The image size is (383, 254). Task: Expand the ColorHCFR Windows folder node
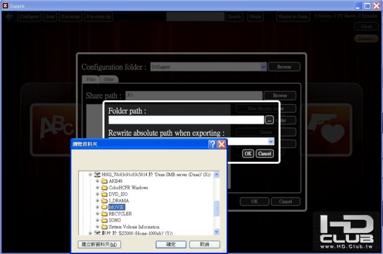pyautogui.click(x=98, y=188)
